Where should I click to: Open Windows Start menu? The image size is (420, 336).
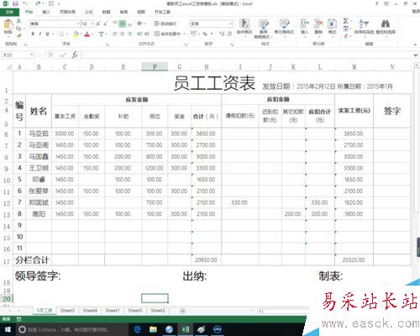[8, 329]
